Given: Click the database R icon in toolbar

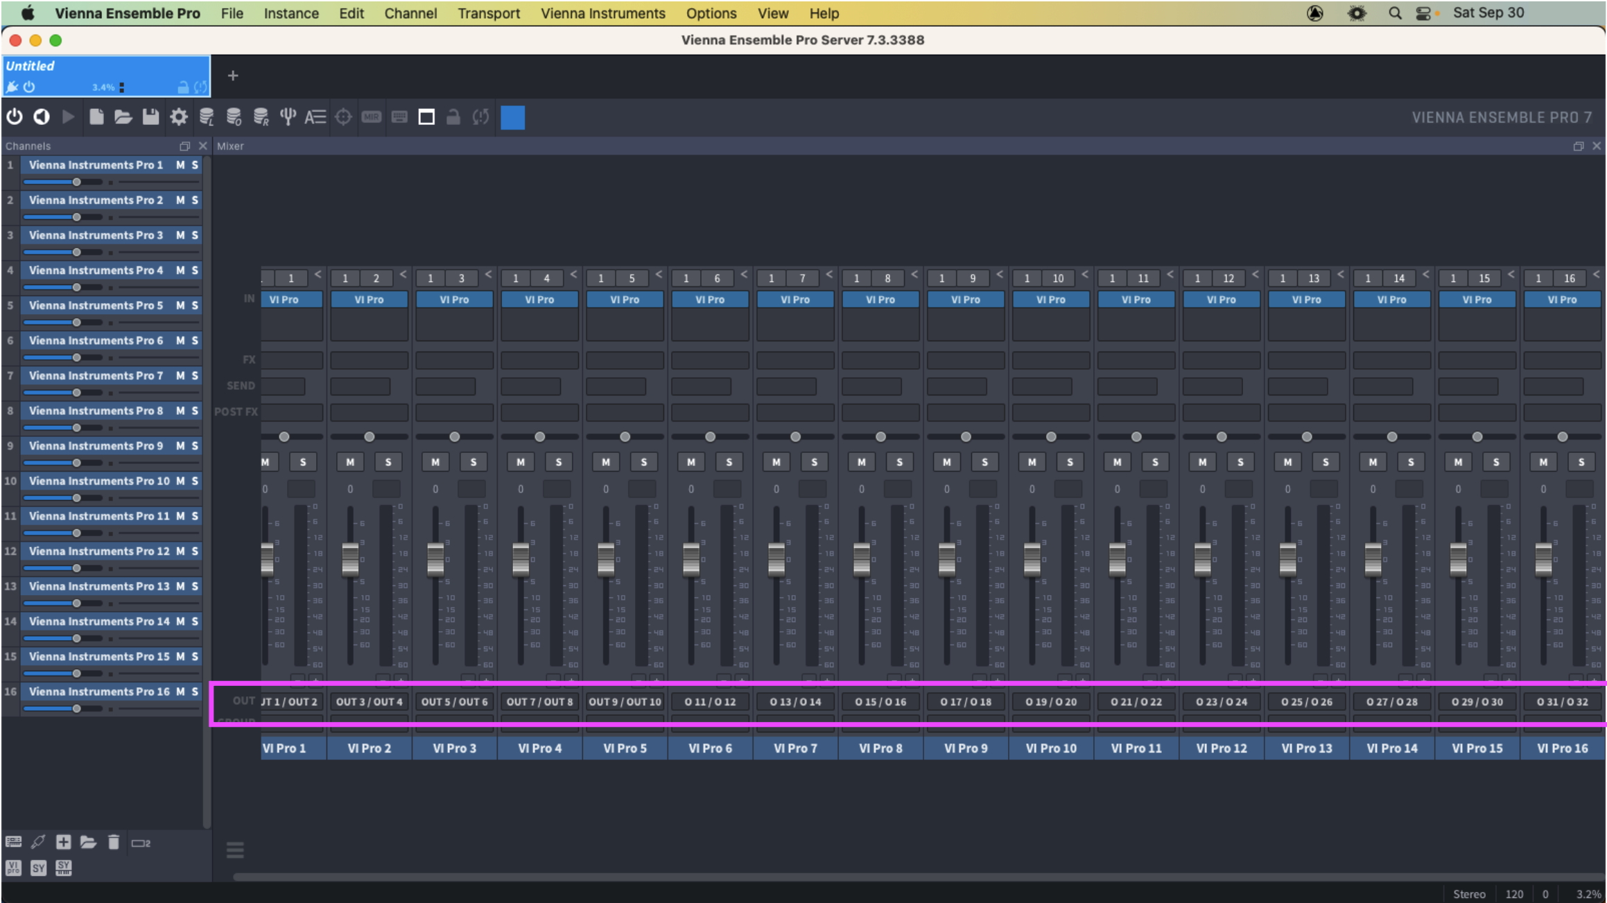Looking at the screenshot, I should 261,117.
